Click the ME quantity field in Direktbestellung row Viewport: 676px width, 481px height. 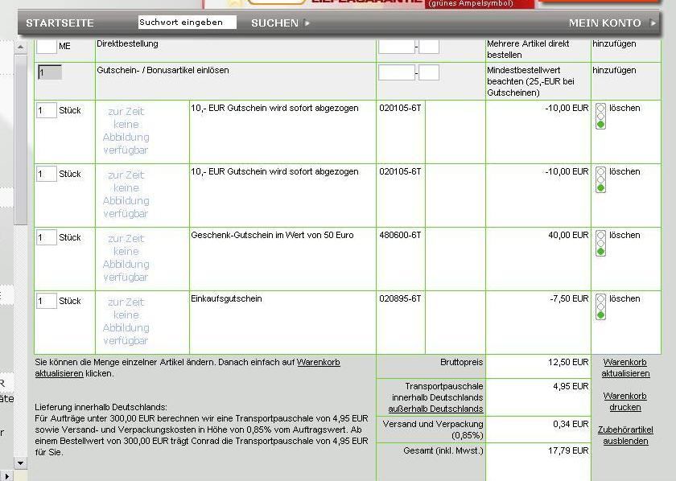(x=47, y=46)
